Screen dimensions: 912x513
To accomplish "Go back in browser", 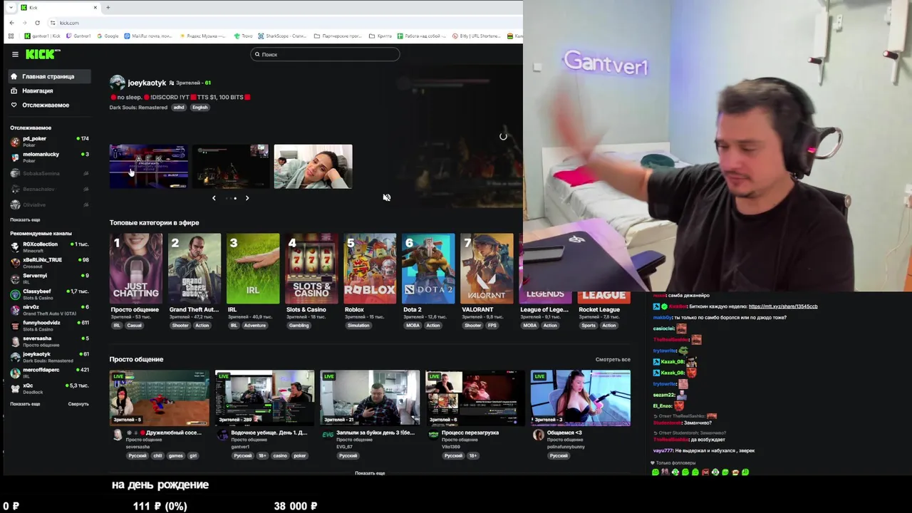I will [x=11, y=23].
